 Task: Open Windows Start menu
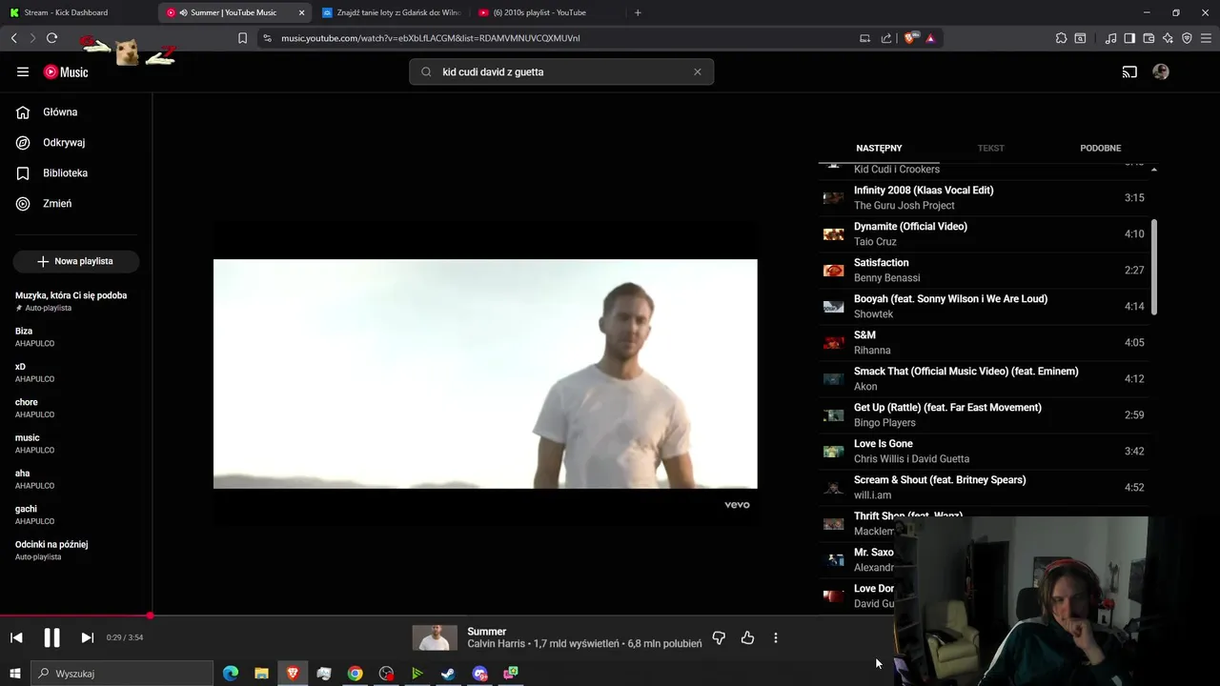click(x=14, y=674)
